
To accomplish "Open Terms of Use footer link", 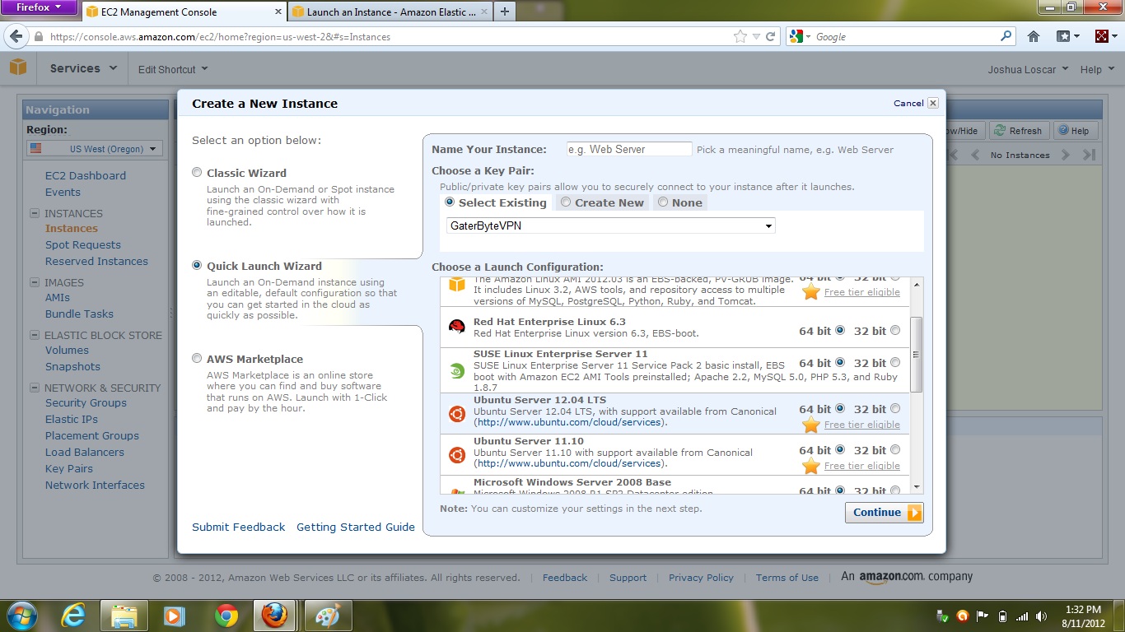I will (x=787, y=578).
